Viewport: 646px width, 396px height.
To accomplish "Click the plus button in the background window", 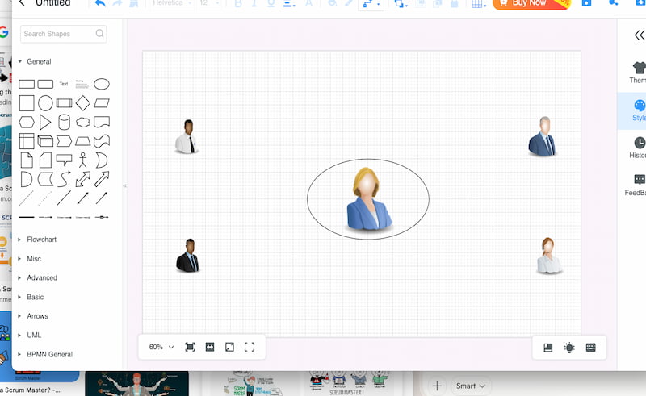I will 437,386.
